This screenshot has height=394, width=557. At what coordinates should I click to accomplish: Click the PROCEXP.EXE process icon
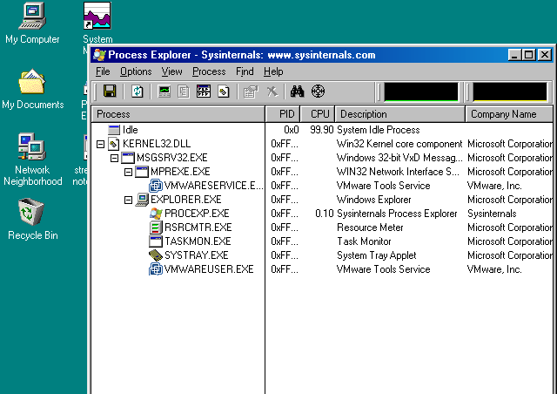coord(156,214)
